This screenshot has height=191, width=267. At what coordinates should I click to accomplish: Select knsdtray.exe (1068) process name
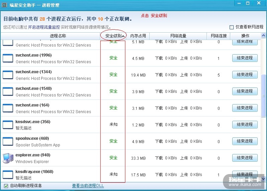(x=34, y=171)
